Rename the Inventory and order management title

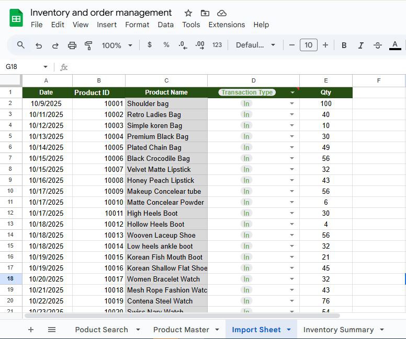click(101, 13)
